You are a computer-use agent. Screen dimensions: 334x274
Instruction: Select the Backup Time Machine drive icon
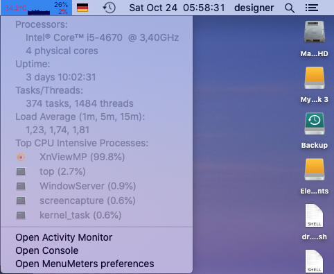click(315, 123)
